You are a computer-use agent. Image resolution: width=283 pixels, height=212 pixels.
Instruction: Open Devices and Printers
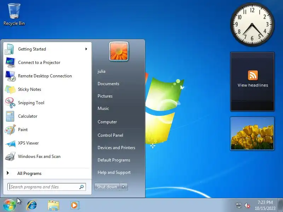pos(116,148)
